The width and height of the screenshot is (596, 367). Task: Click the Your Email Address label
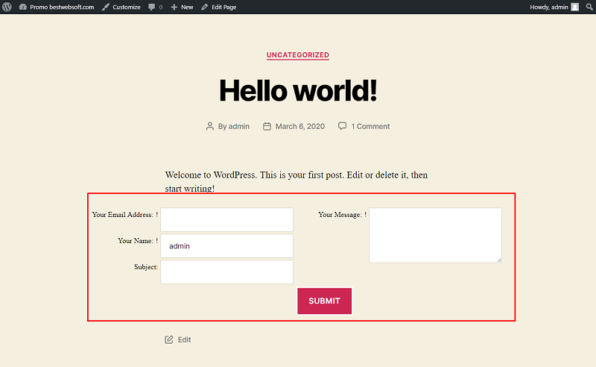122,215
